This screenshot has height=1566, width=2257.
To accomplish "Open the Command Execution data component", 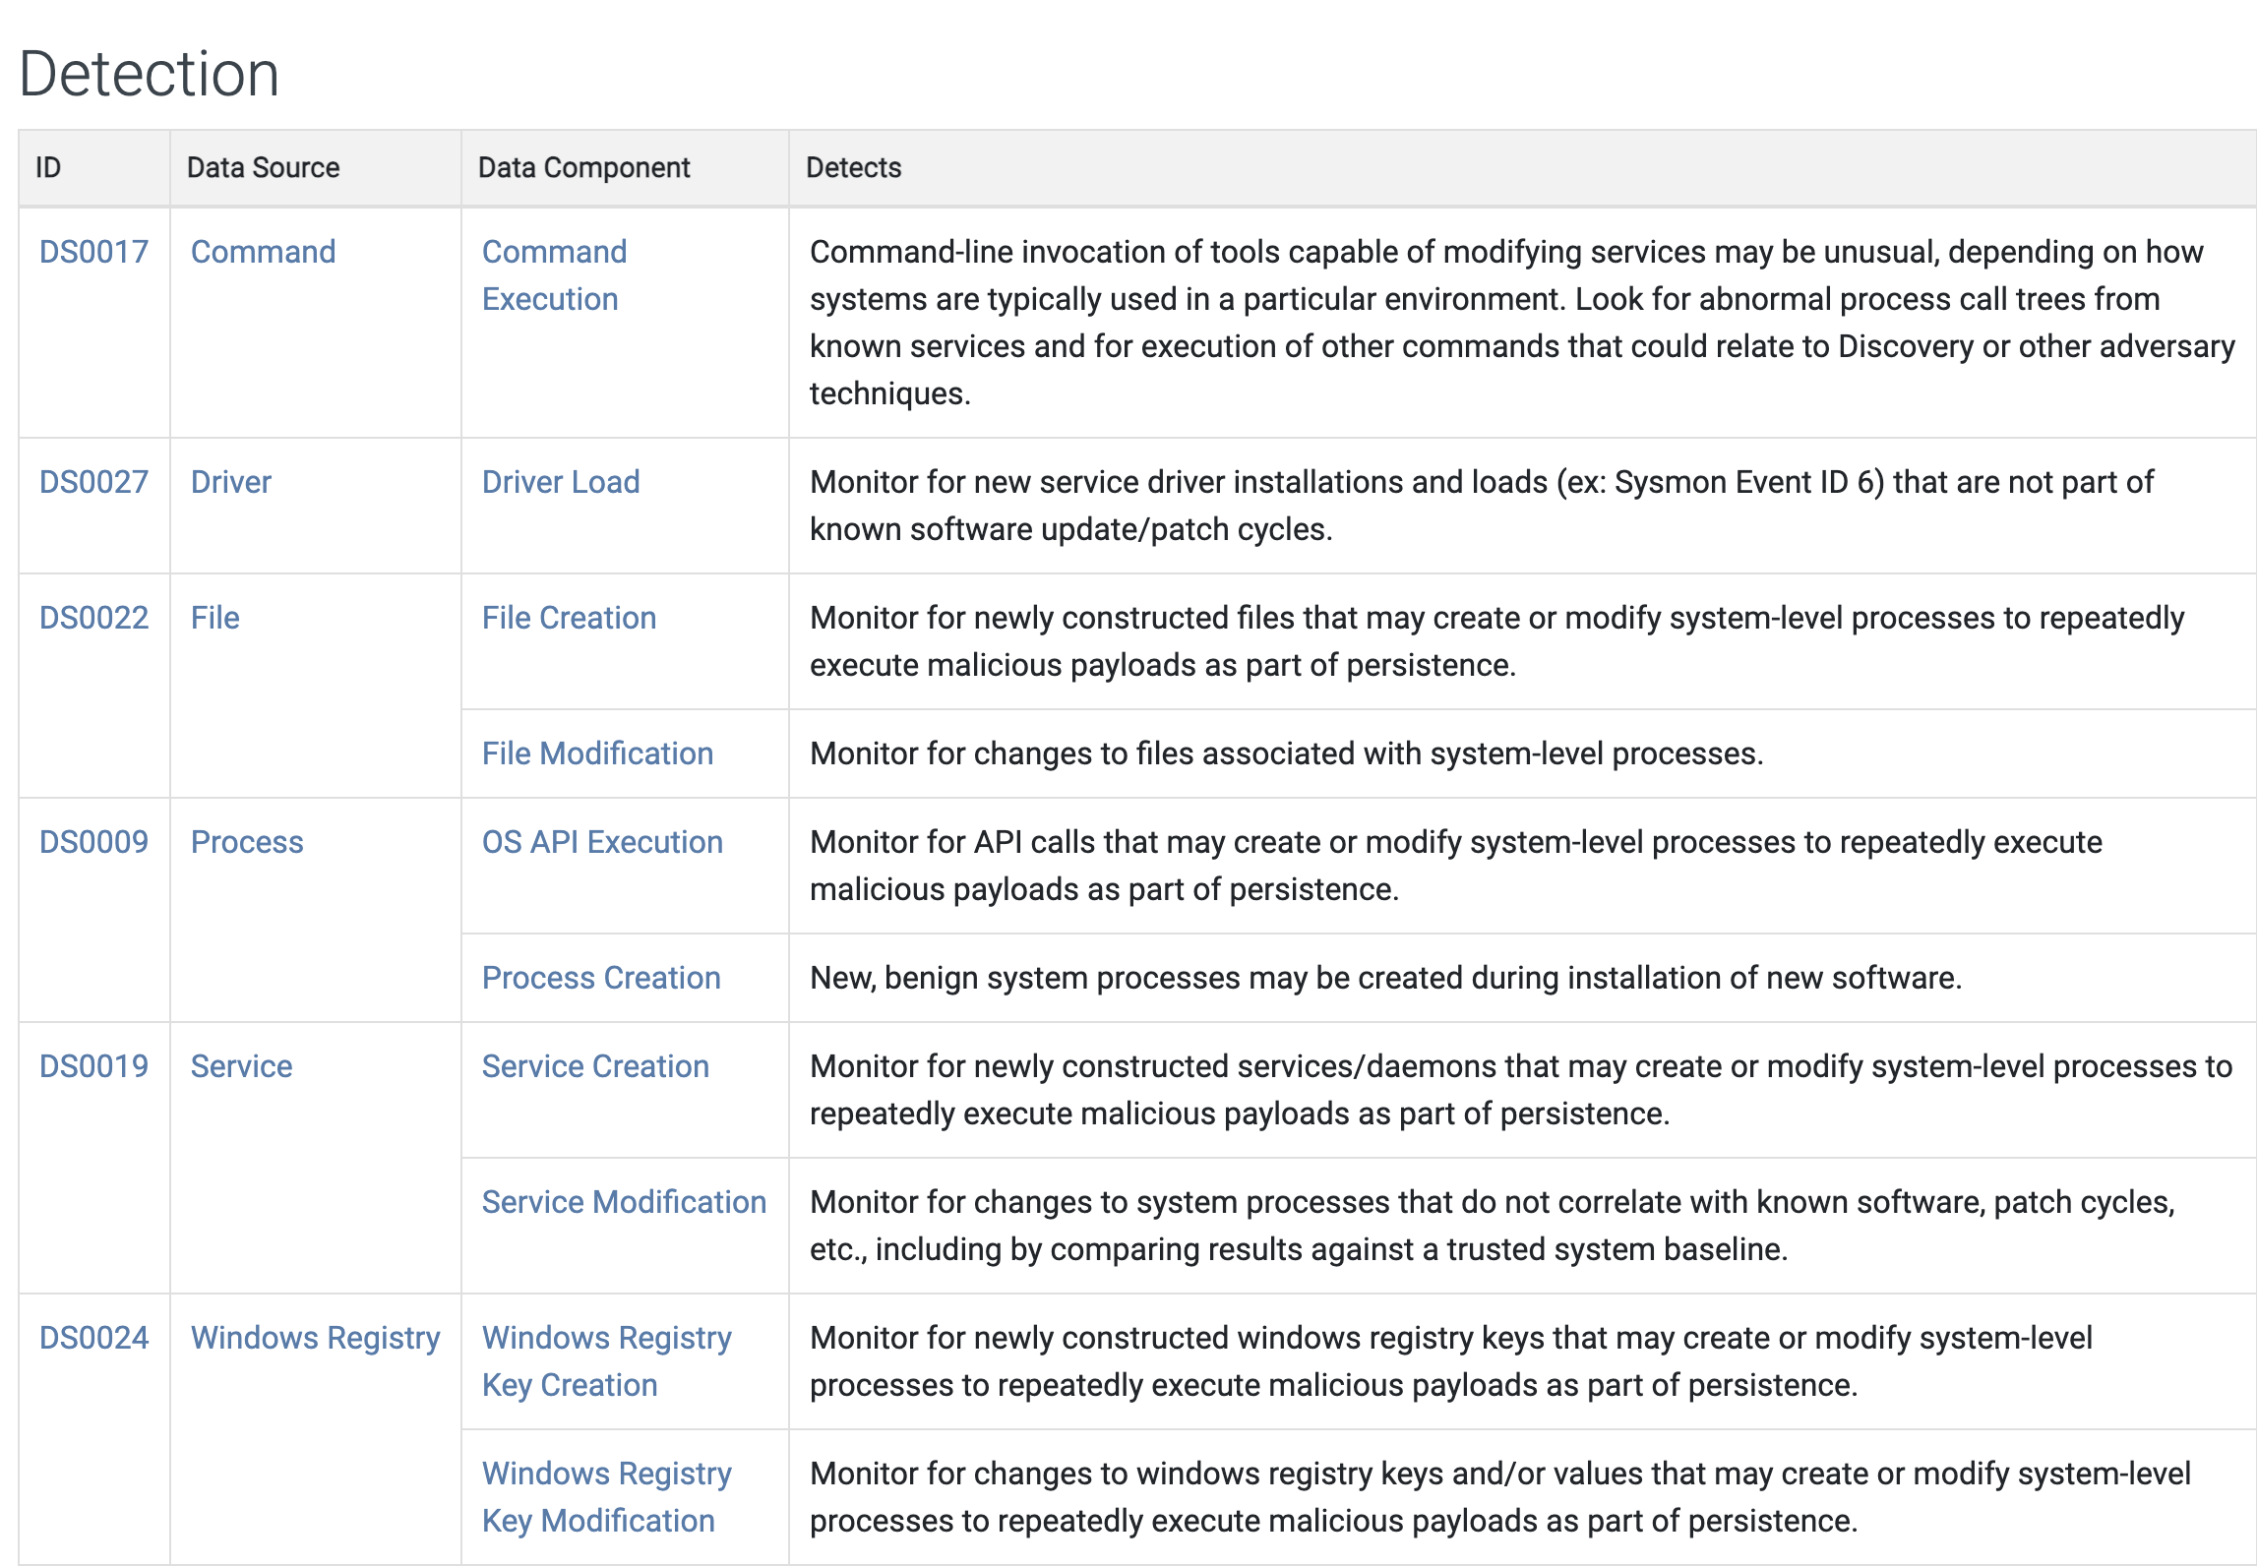I will [553, 275].
